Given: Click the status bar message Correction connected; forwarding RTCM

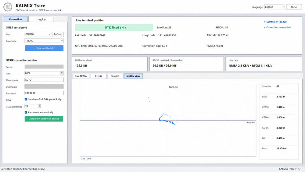Looking at the screenshot, I should 23,169.
